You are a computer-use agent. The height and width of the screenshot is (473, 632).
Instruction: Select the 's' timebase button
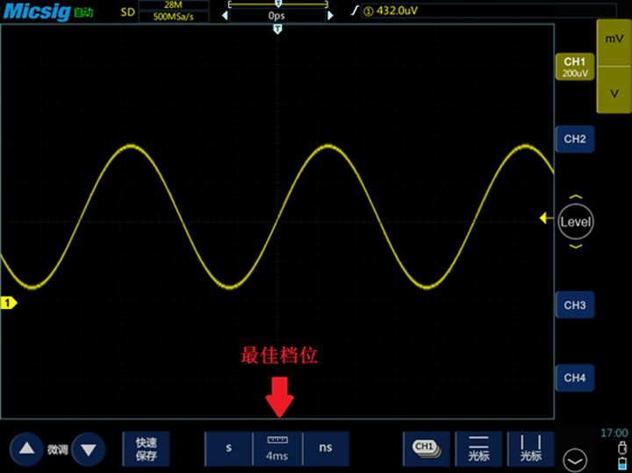(x=228, y=448)
